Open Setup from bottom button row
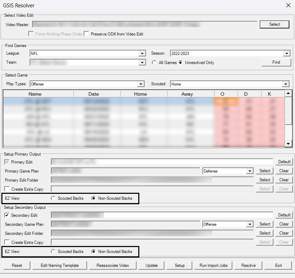Viewport: 295px width, 278px height. click(179, 265)
